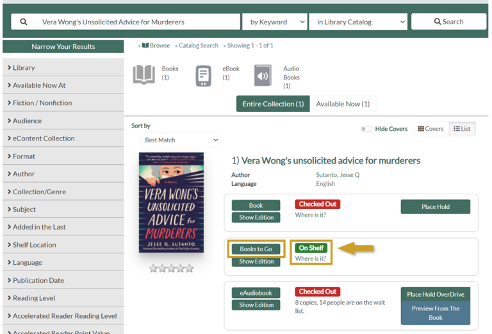Click the Place Hold OverDrive button
This screenshot has height=334, width=492.
pos(435,294)
